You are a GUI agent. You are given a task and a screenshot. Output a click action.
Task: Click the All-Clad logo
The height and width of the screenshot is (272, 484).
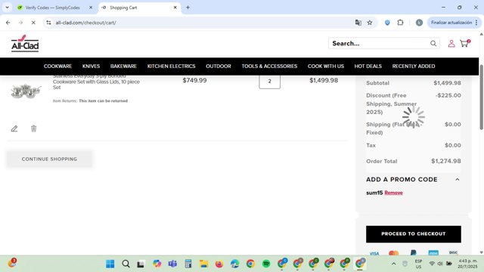click(x=25, y=44)
